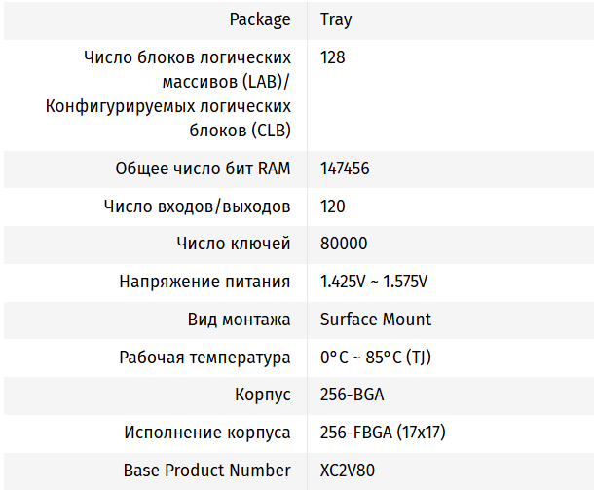Select the "256-BGA" case value
This screenshot has width=594, height=490.
click(x=352, y=396)
